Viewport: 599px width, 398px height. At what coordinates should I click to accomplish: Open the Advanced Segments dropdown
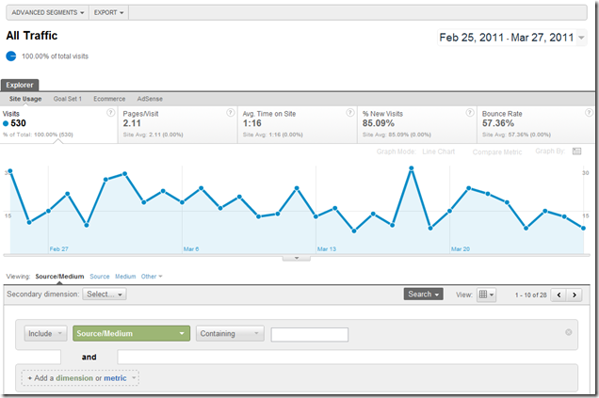pos(48,12)
